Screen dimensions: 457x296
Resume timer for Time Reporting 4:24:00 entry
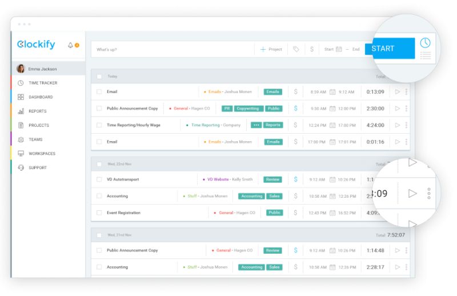coord(397,125)
